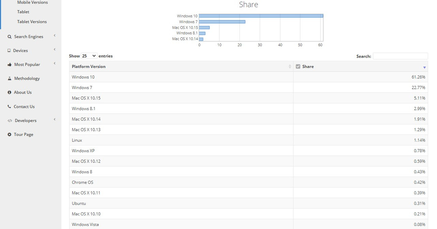Click the Developers code brackets icon

tap(10, 120)
